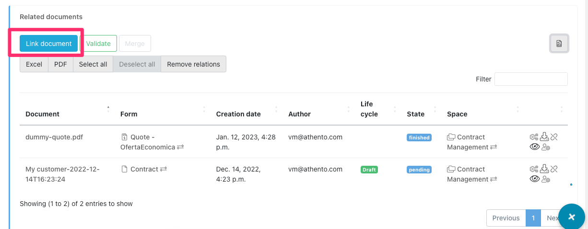Click swap arrows after Contract Management in My customer row
This screenshot has height=229, width=588.
493,180
